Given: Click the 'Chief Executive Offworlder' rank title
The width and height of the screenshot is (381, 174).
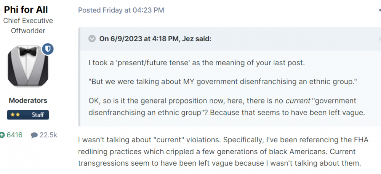Looking at the screenshot, I should (28, 26).
